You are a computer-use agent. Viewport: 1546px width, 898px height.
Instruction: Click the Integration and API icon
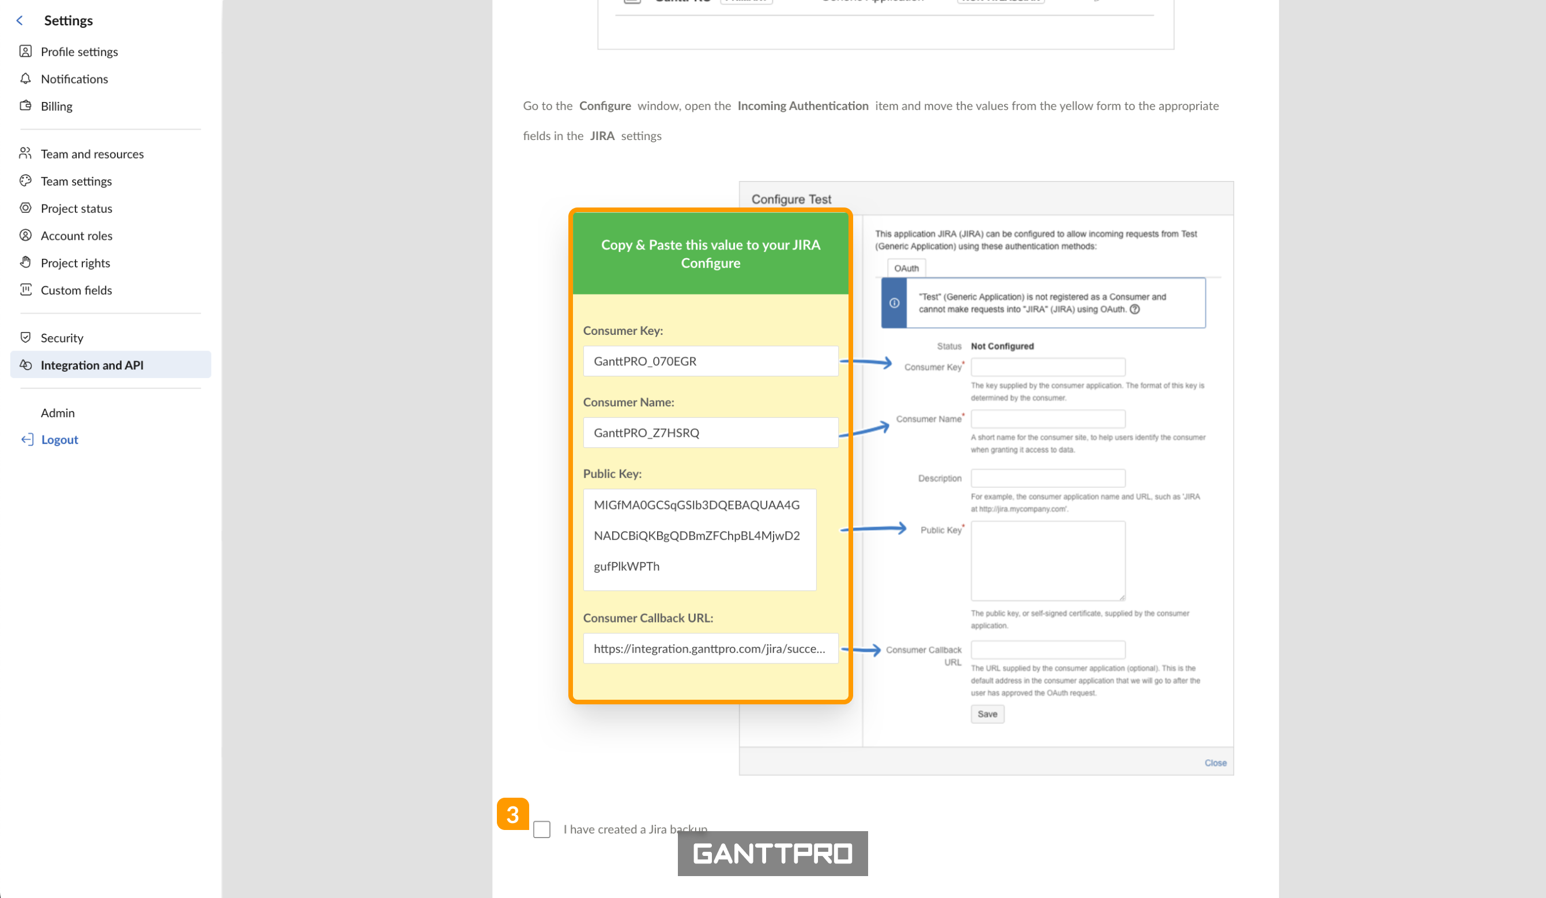tap(25, 365)
